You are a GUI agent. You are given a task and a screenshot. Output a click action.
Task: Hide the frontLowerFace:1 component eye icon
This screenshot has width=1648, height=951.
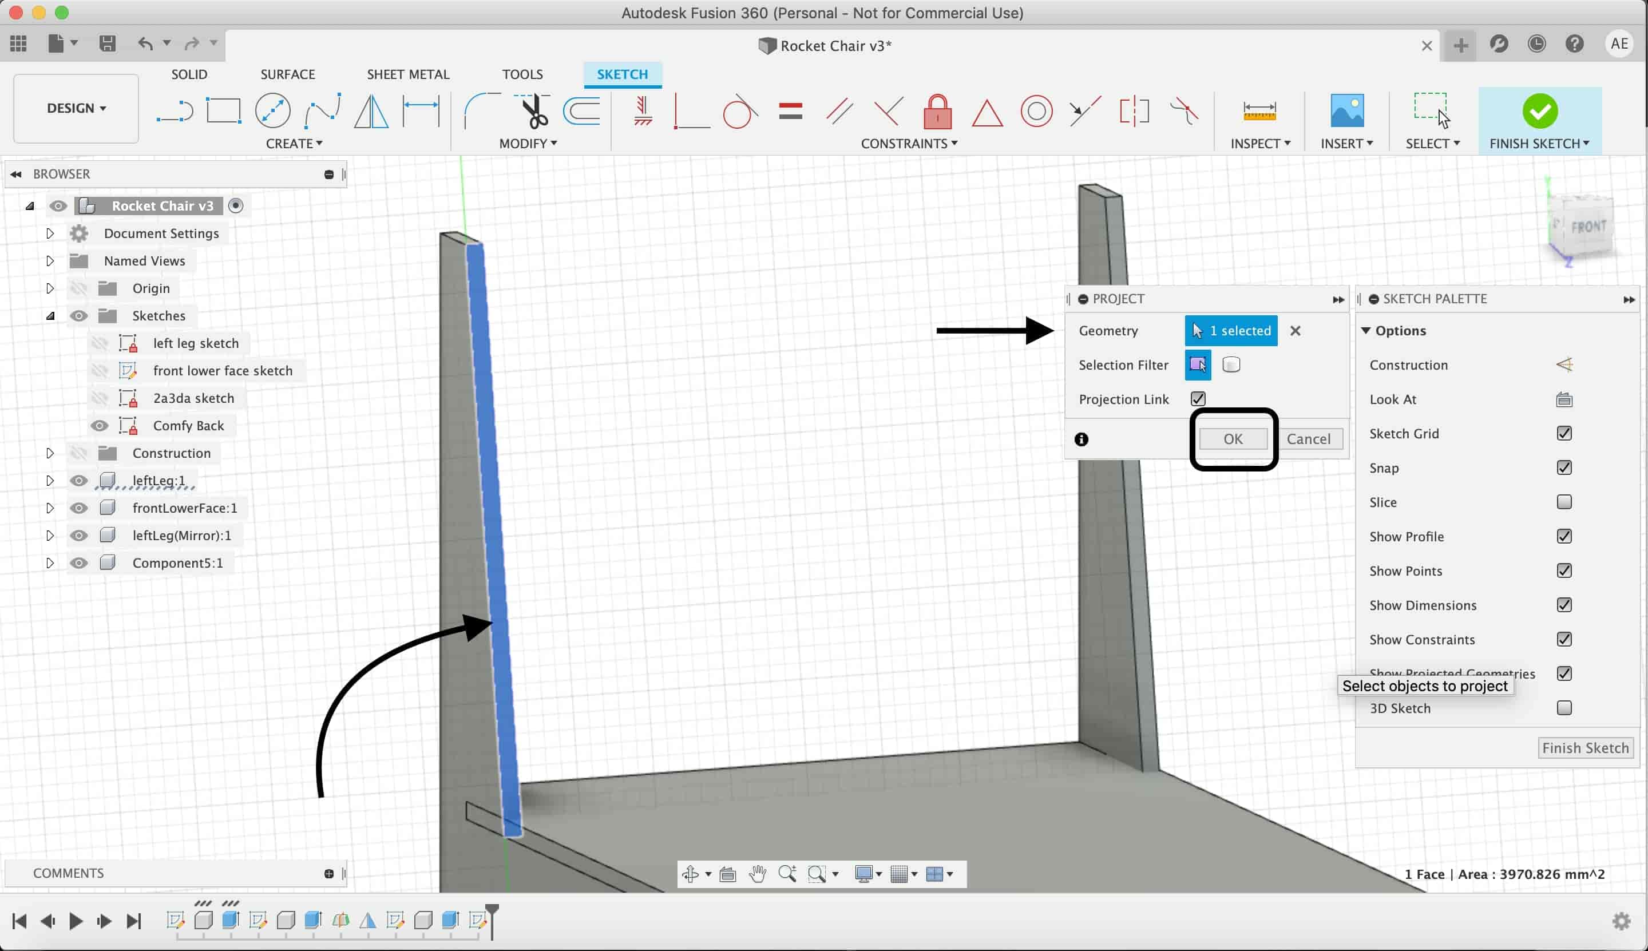[79, 508]
